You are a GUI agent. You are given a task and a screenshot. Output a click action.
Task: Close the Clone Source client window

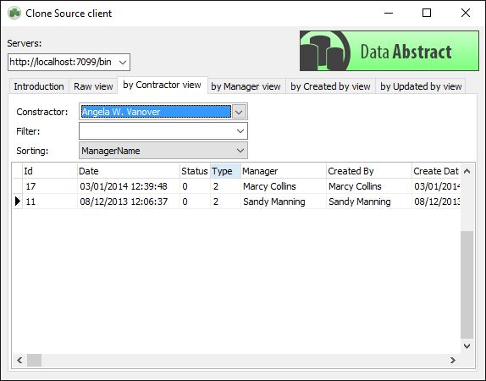tap(465, 13)
